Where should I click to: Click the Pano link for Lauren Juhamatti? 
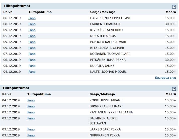pos(32,24)
